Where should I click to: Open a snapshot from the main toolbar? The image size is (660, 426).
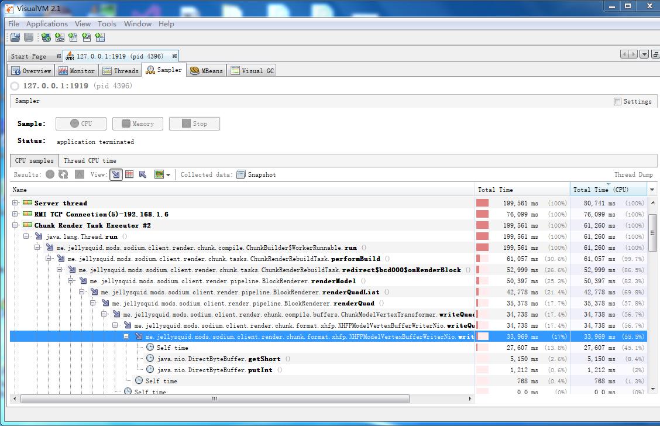click(x=15, y=37)
